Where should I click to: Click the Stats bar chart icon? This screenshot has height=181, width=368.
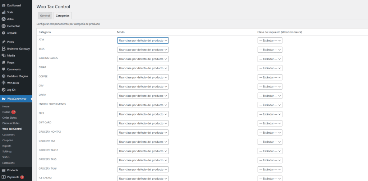pyautogui.click(x=4, y=12)
